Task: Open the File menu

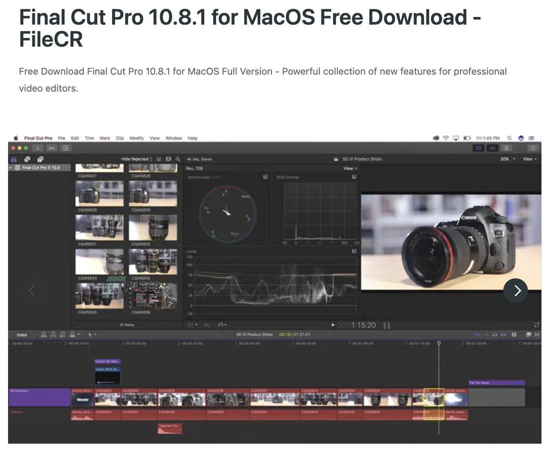Action: [62, 138]
